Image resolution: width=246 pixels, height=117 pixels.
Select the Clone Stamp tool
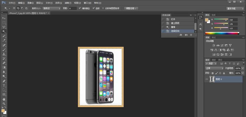click(4, 54)
